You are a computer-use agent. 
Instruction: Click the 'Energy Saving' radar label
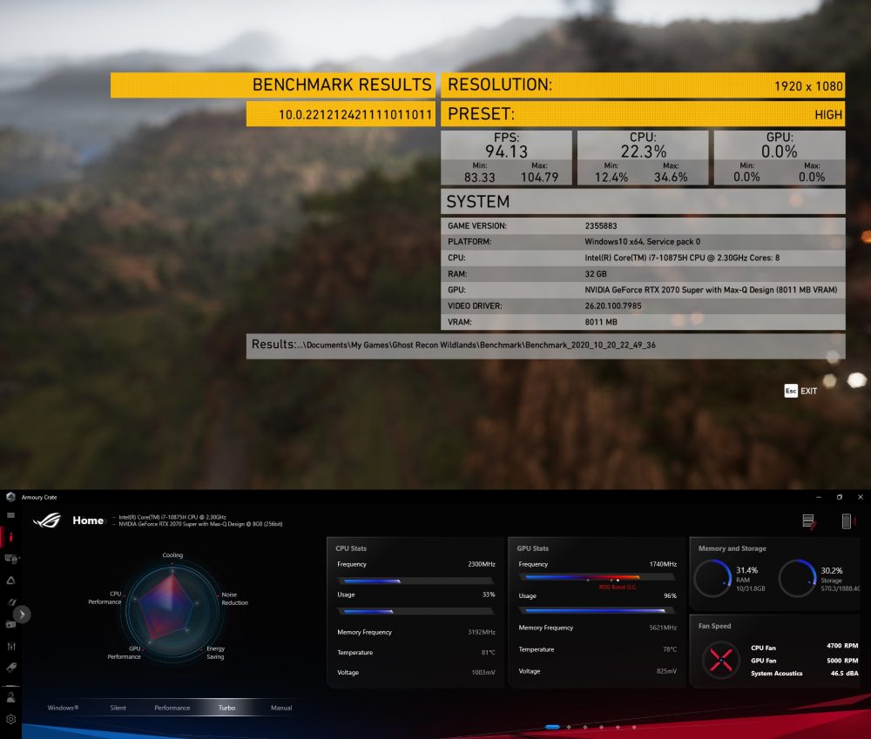[215, 652]
